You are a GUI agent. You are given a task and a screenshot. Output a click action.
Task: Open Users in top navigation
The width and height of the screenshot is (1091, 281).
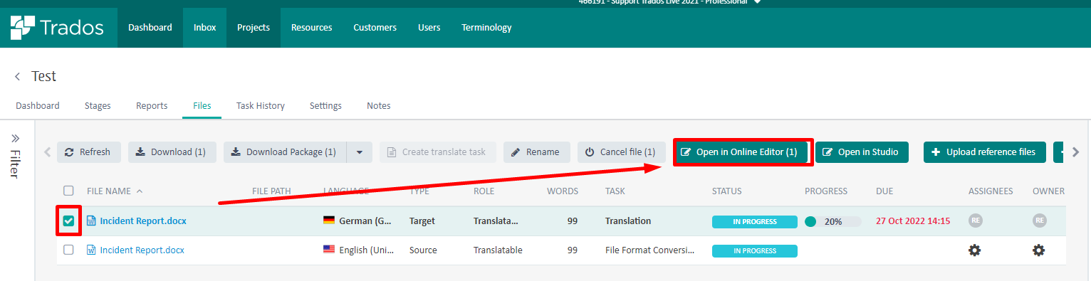point(429,28)
